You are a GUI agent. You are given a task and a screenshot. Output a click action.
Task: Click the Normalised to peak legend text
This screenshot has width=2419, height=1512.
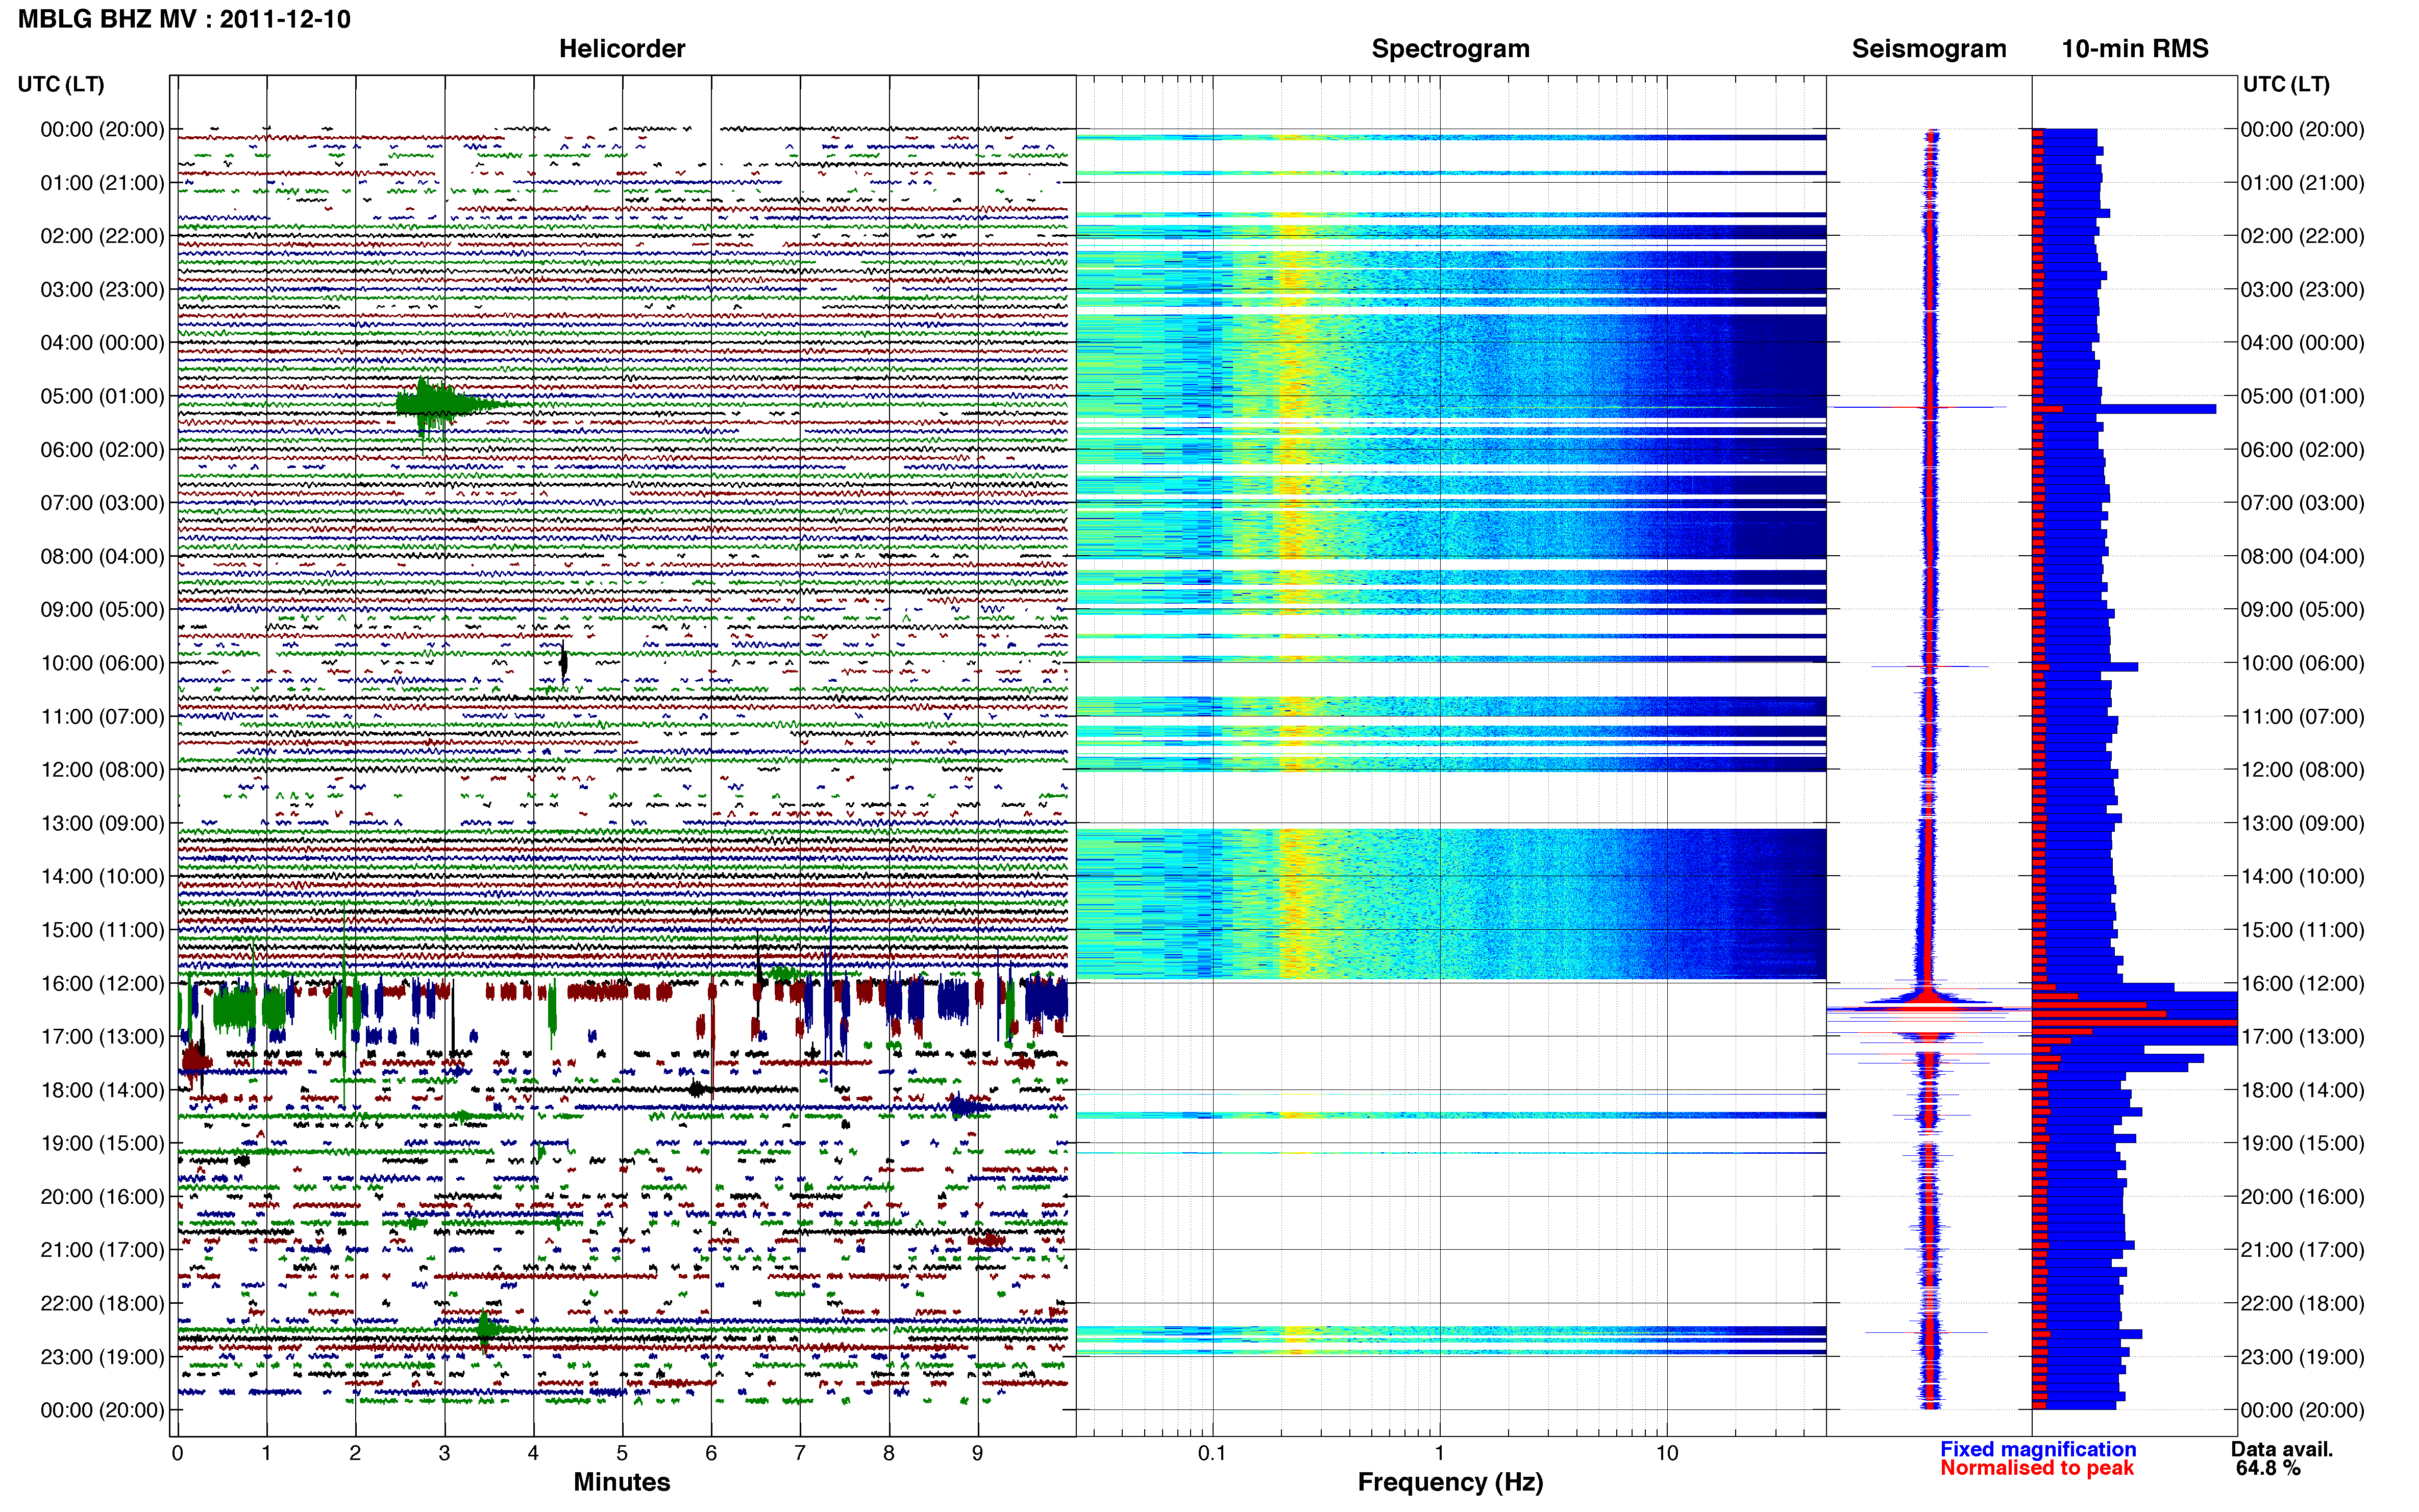click(x=2037, y=1468)
